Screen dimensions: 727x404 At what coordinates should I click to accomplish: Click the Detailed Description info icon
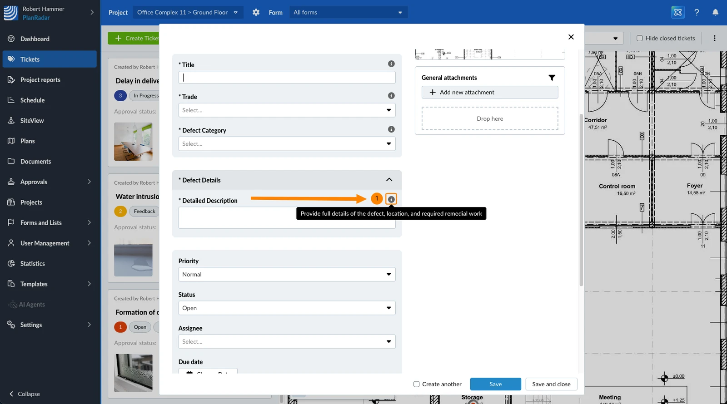pos(391,199)
